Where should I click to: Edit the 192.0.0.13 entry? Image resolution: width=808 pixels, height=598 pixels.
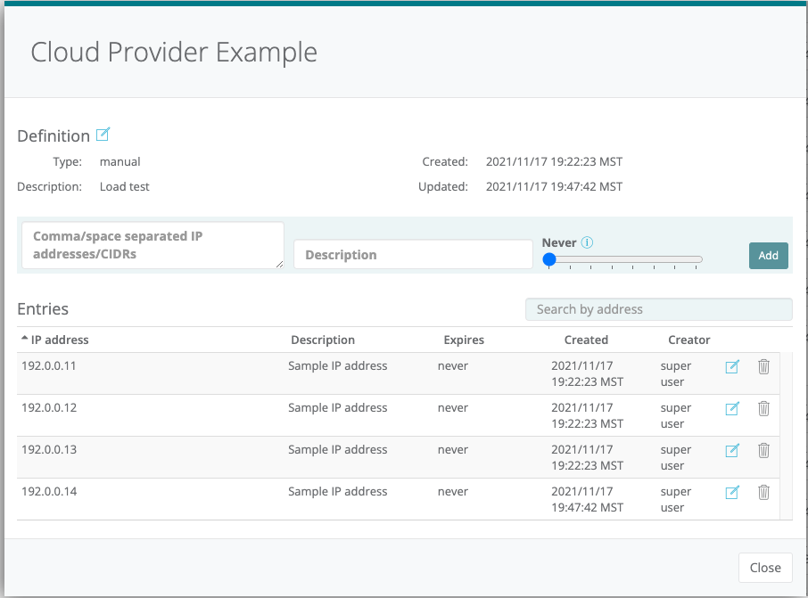tap(732, 450)
